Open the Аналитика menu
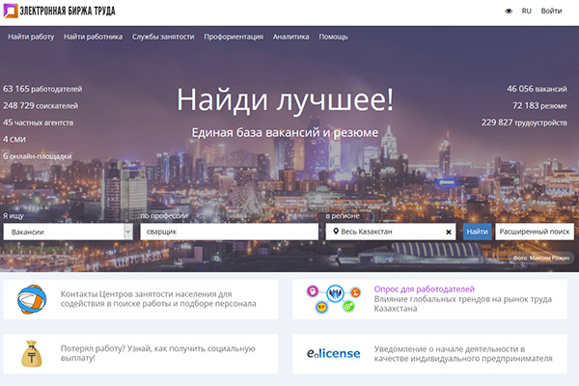579x386 pixels. (x=291, y=37)
